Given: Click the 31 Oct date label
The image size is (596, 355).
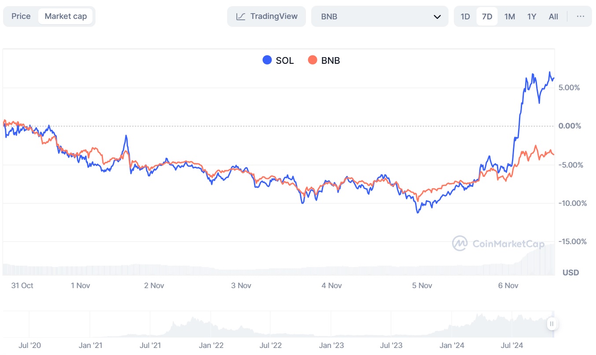Looking at the screenshot, I should [x=22, y=285].
